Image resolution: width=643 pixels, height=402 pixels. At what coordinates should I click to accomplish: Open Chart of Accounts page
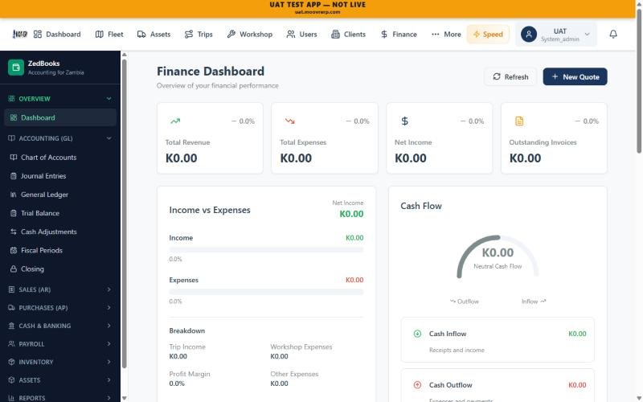[x=59, y=157]
